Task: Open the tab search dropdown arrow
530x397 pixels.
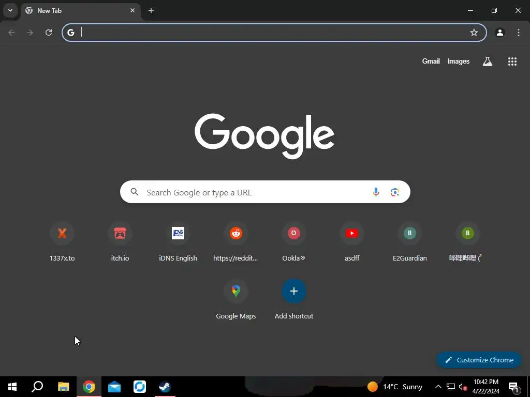Action: pos(10,10)
